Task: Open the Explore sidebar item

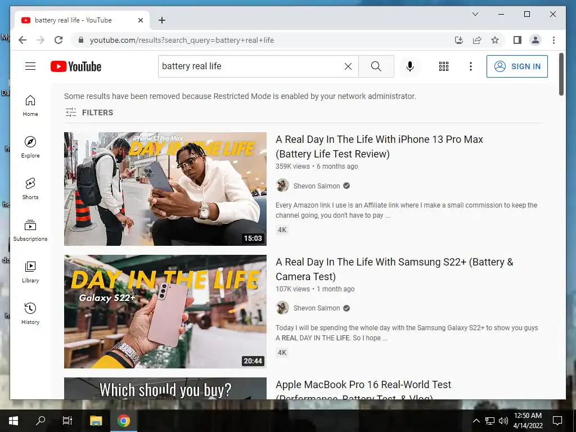Action: 30,147
